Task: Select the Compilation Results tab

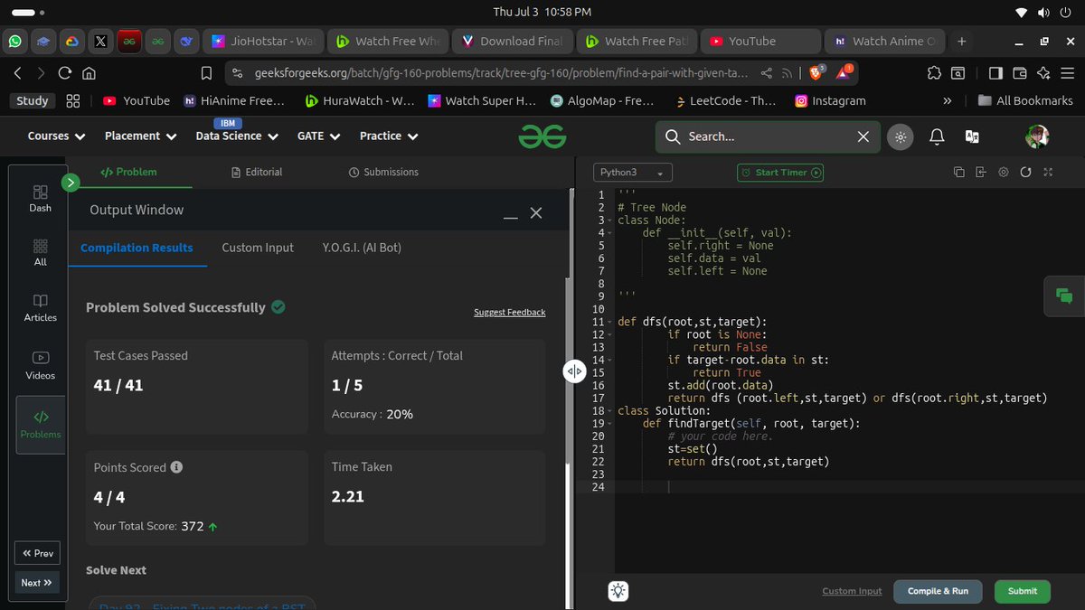Action: point(137,248)
